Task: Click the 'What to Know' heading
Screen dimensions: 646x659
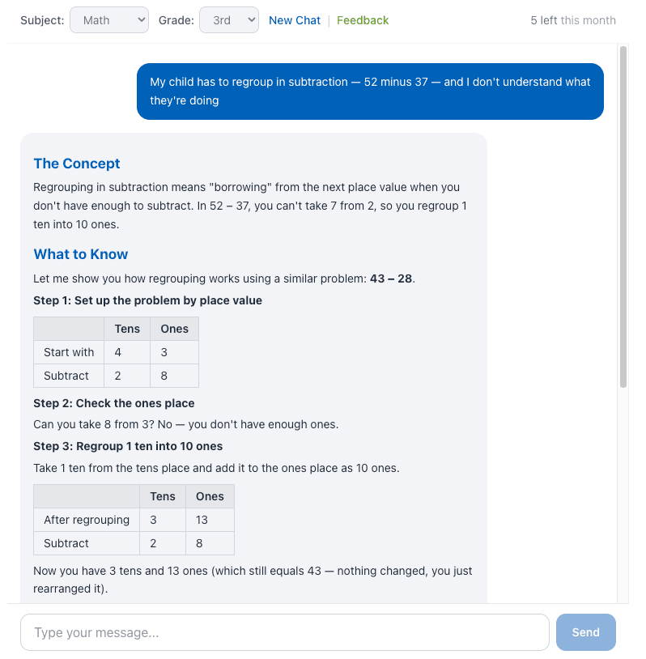Action: coord(81,254)
